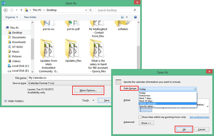Click the calendar icon in options dialog

tap(118, 82)
